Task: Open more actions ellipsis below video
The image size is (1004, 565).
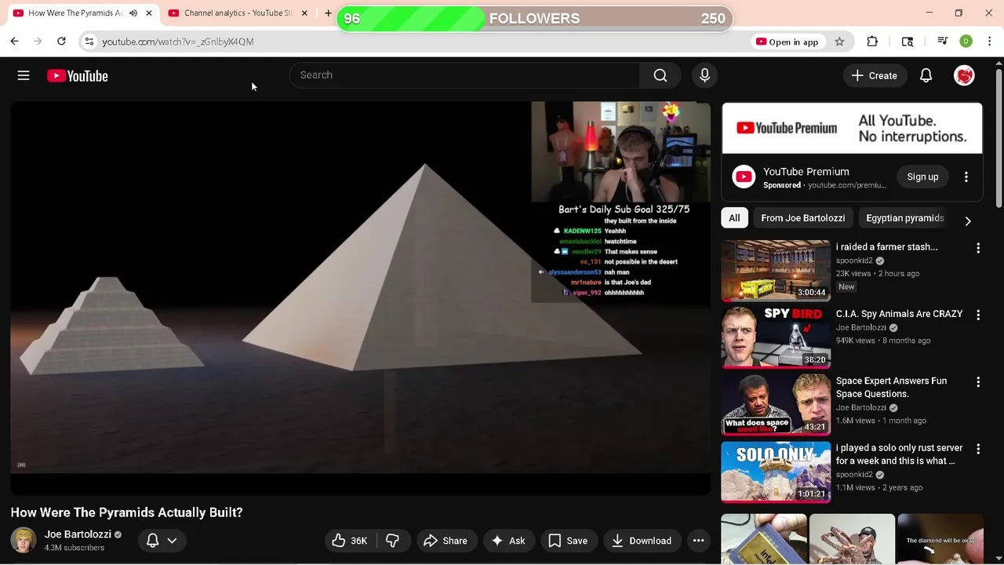Action: click(698, 541)
